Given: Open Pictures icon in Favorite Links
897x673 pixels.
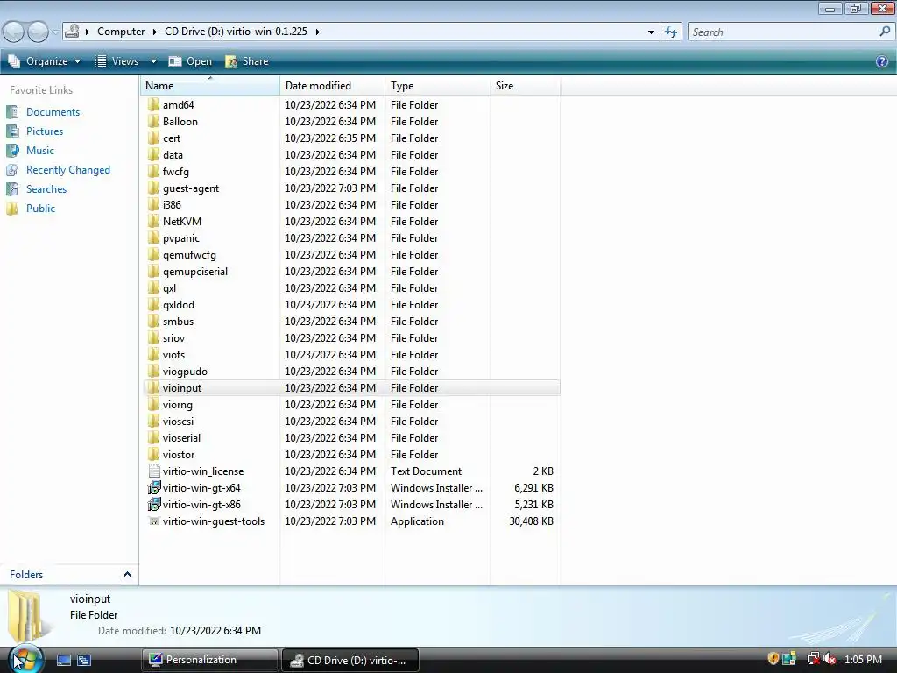Looking at the screenshot, I should click(12, 131).
